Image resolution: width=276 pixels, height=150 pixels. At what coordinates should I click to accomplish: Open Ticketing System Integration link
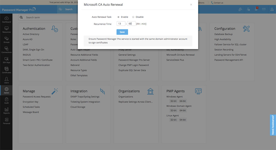click(x=85, y=102)
